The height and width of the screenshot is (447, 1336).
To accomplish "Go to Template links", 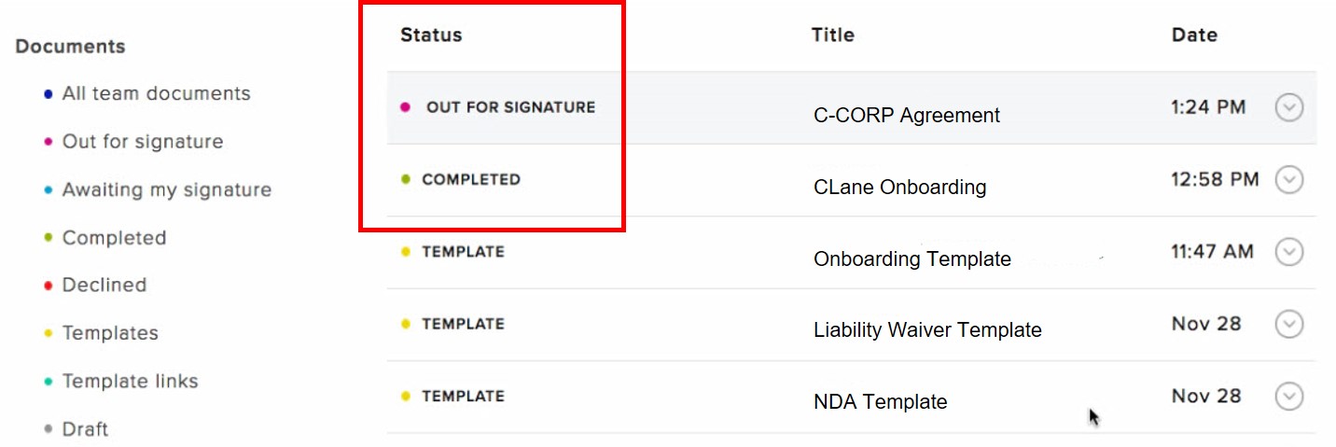I will click(x=130, y=381).
